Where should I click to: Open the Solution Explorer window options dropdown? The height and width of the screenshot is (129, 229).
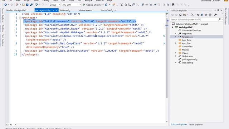click(x=215, y=10)
